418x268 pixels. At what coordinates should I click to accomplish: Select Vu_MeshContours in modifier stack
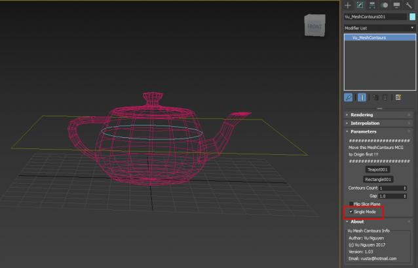pyautogui.click(x=380, y=37)
